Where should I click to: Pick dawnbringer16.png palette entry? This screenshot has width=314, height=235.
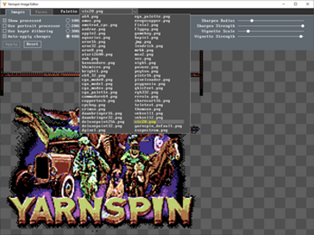(102, 113)
